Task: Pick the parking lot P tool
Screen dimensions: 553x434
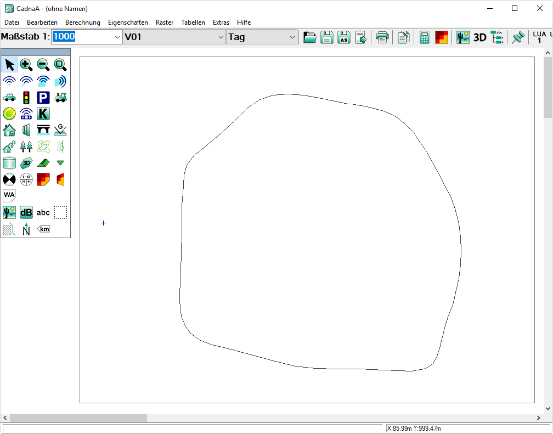Action: 43,98
